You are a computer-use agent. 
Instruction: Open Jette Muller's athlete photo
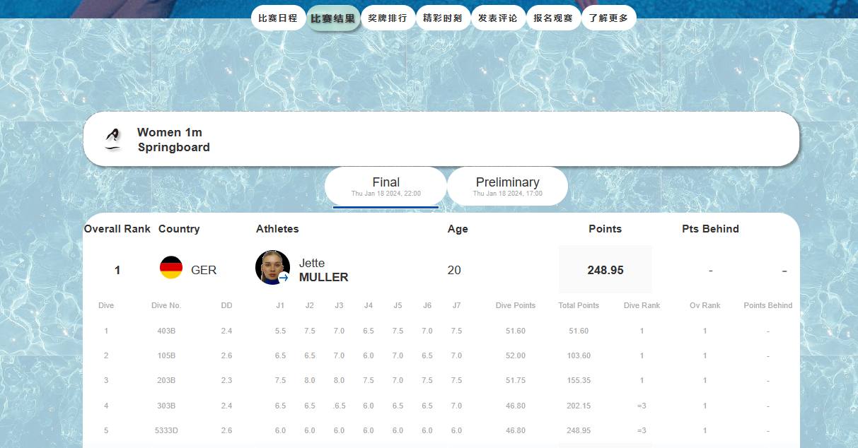272,268
